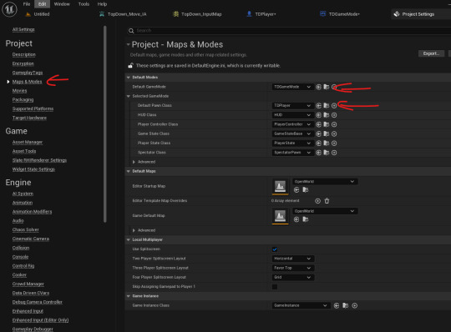Use selected asset for Default Pawn Class
The image size is (451, 332).
coord(318,106)
